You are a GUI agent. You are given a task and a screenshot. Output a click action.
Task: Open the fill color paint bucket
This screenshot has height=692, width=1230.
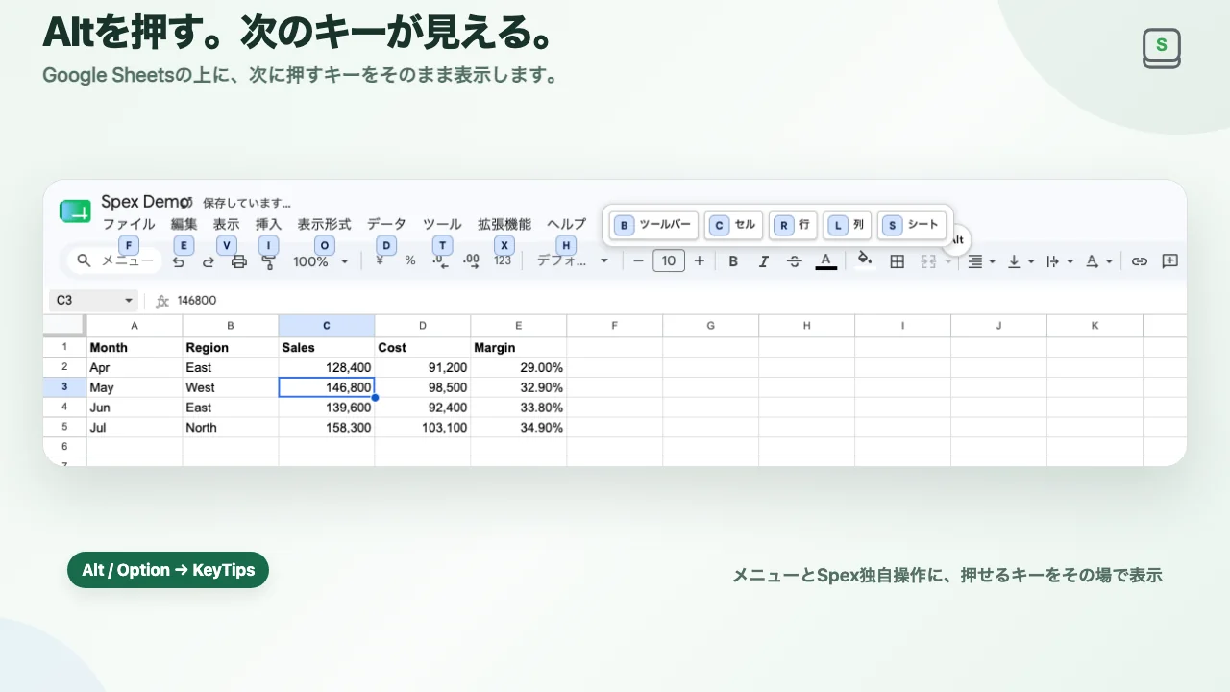[864, 259]
